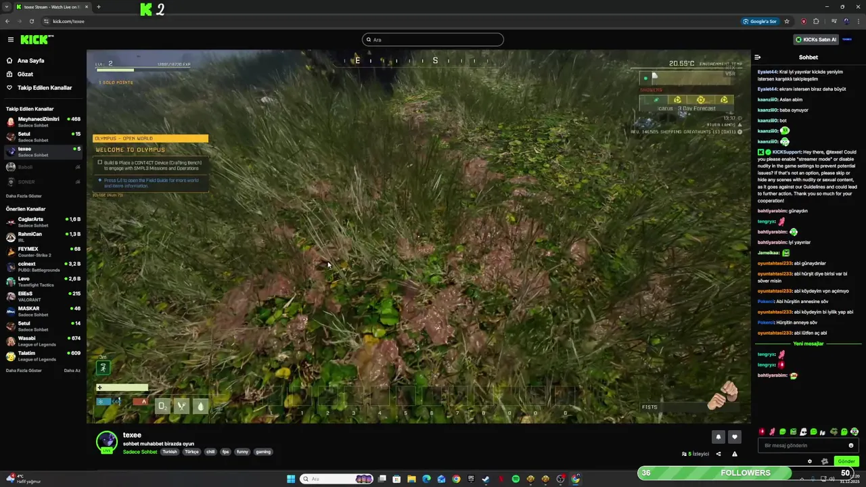The height and width of the screenshot is (487, 866).
Task: Toggle follow heart button
Action: point(734,437)
